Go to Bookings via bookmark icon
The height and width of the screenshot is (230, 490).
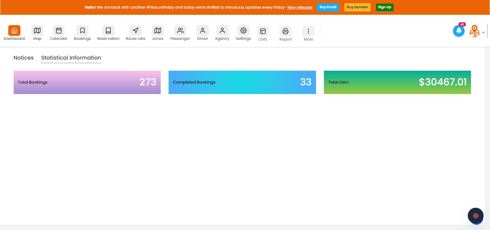coord(83,30)
